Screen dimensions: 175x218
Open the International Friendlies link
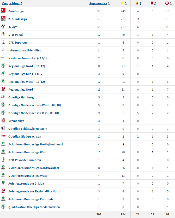[x=25, y=50]
